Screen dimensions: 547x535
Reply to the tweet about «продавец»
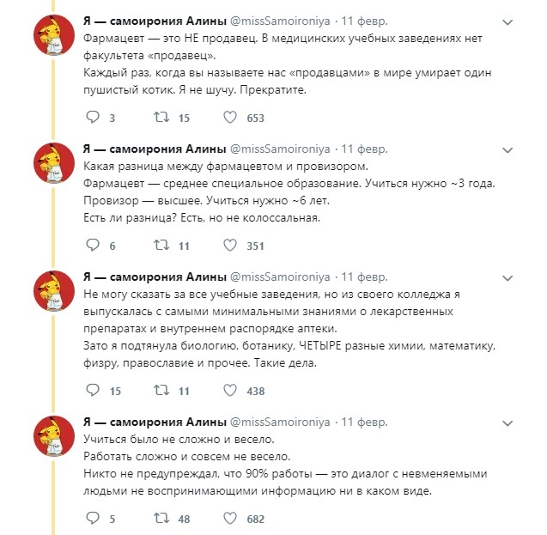click(94, 117)
